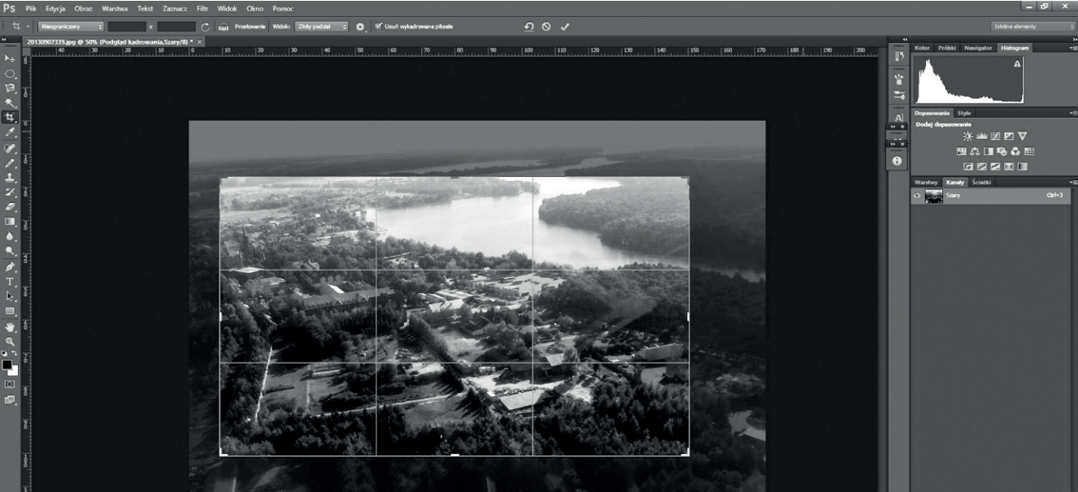Select the Hand tool
Viewport: 1078px width, 492px height.
(10, 326)
